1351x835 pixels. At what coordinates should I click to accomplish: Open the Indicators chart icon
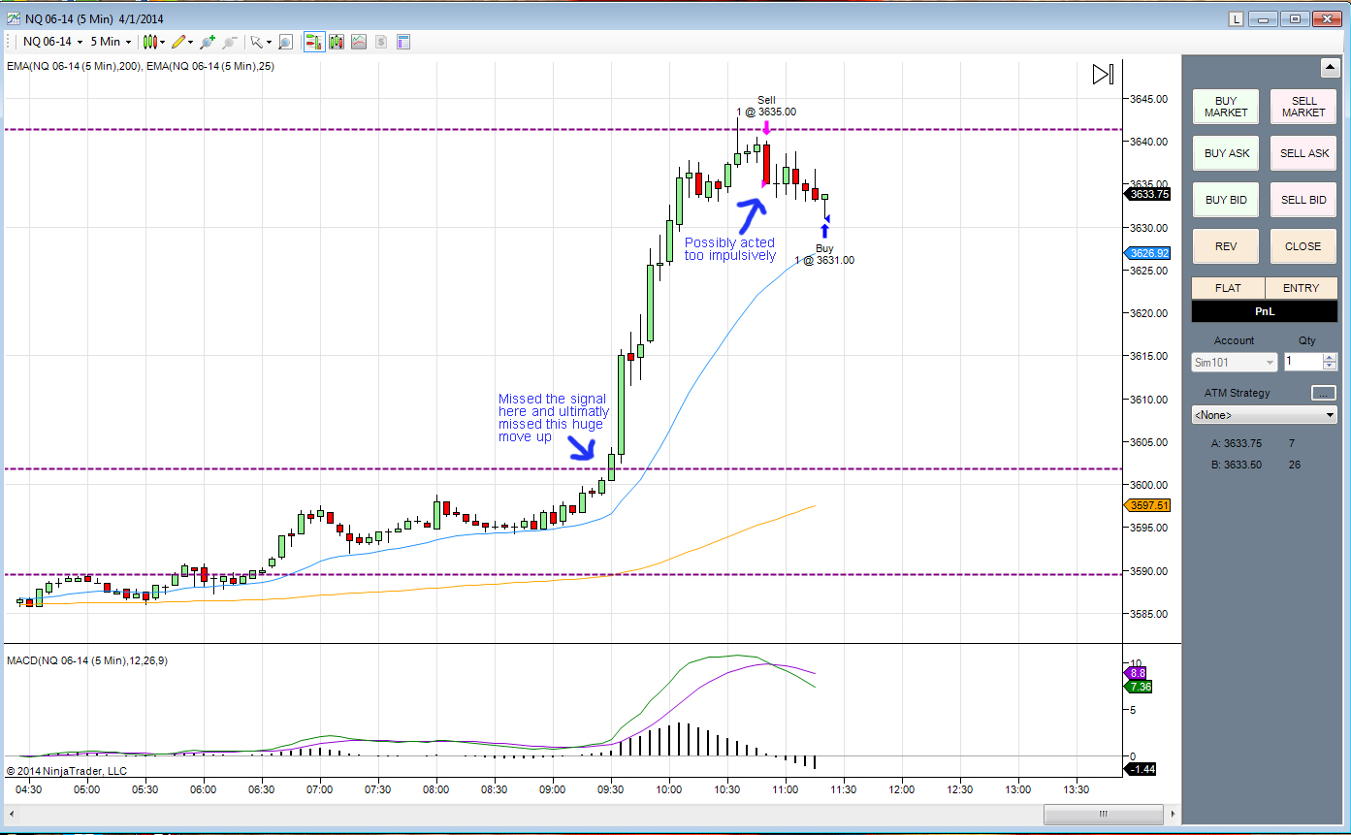tap(359, 42)
